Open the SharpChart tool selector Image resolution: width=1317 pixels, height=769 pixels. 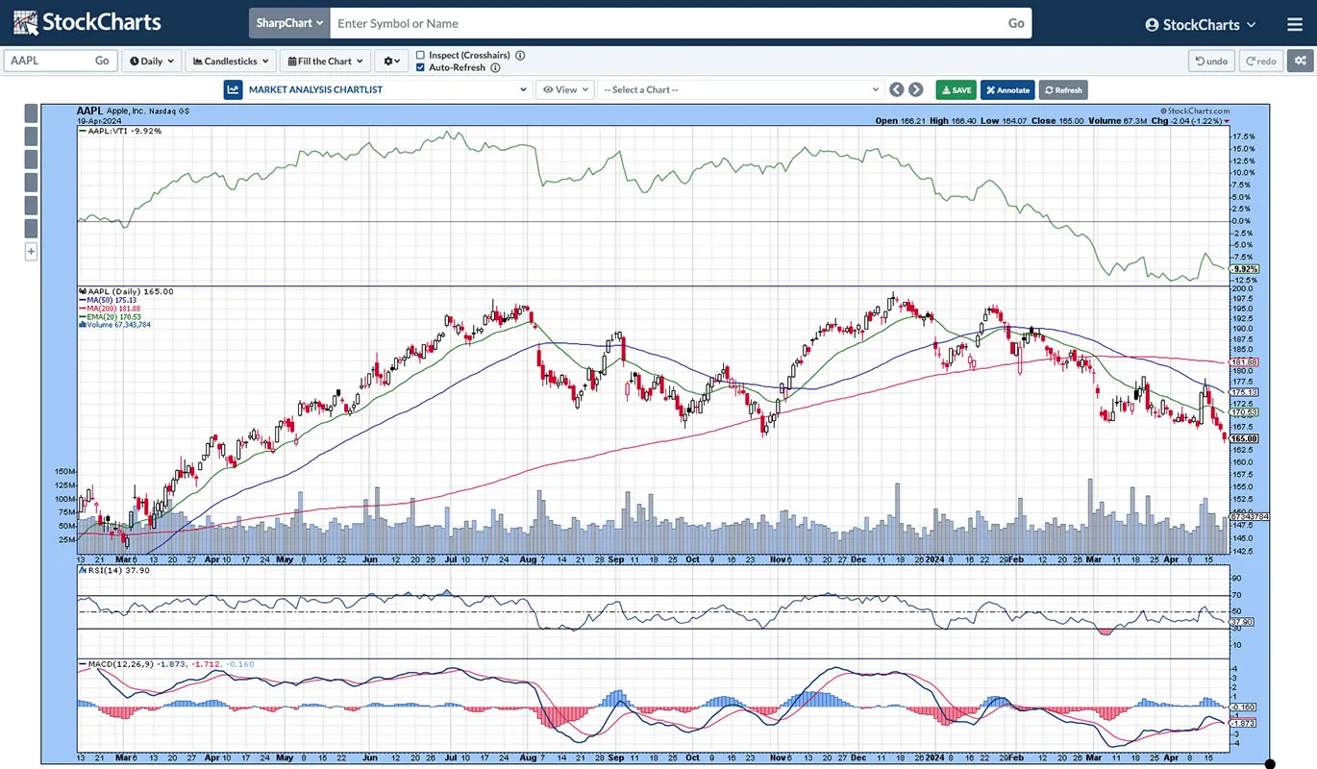[289, 23]
